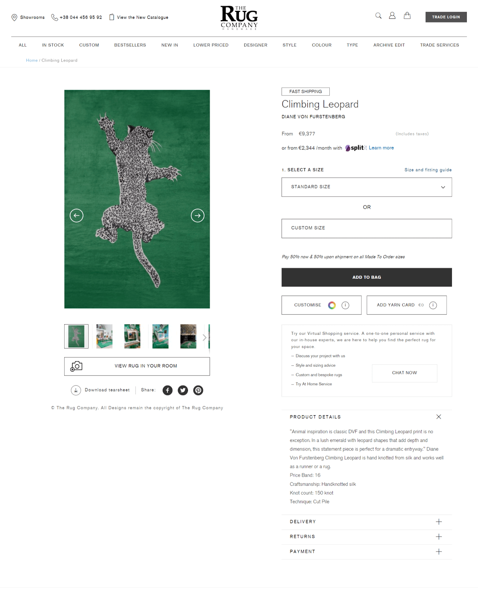478x598 pixels.
Task: Share on Twitter icon
Action: [183, 390]
